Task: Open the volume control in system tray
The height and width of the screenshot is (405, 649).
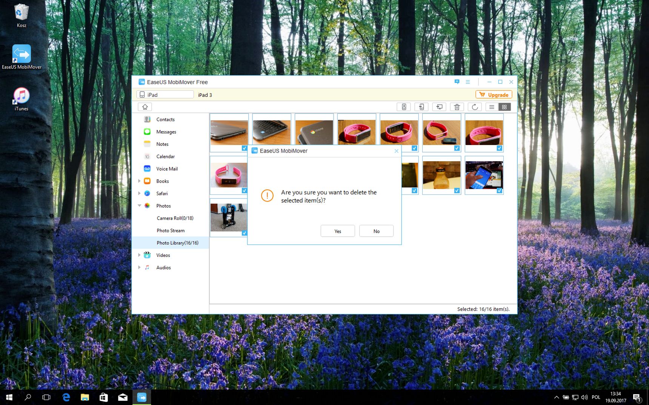Action: pos(584,397)
